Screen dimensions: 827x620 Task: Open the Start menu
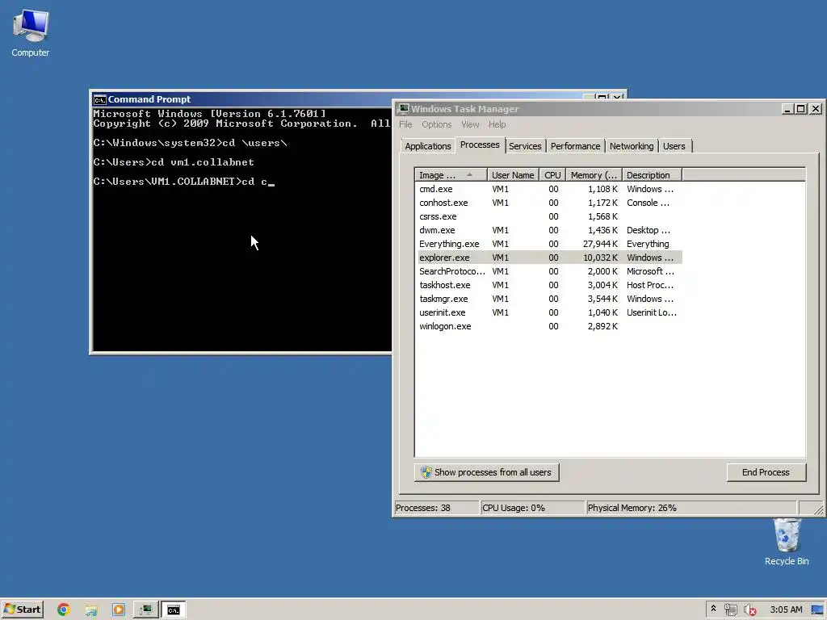(22, 610)
